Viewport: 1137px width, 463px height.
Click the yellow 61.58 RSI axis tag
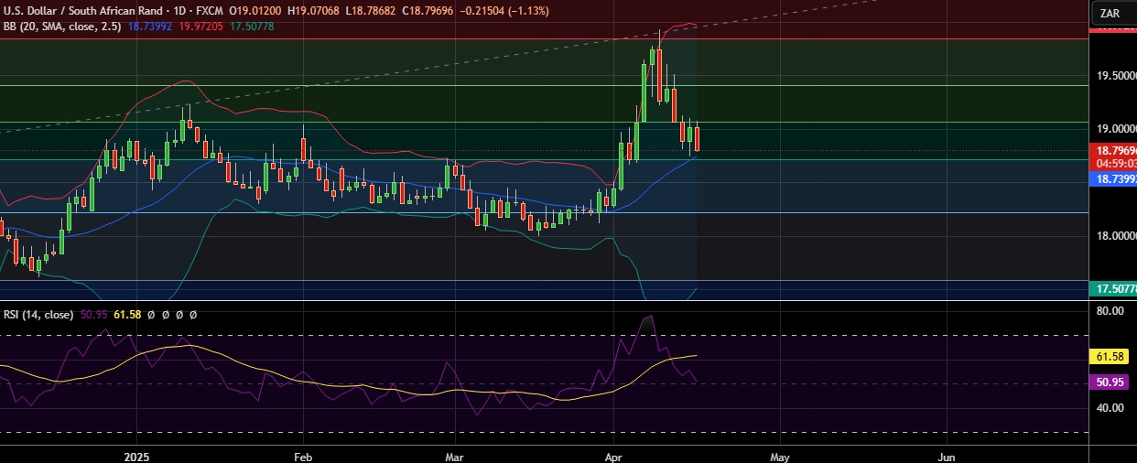[1110, 356]
